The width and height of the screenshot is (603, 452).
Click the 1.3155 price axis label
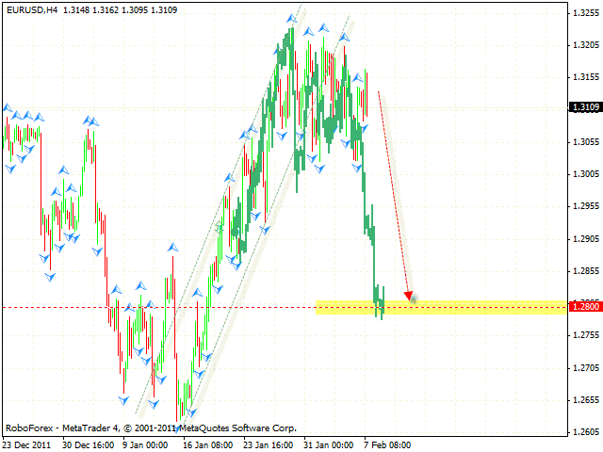pyautogui.click(x=586, y=77)
